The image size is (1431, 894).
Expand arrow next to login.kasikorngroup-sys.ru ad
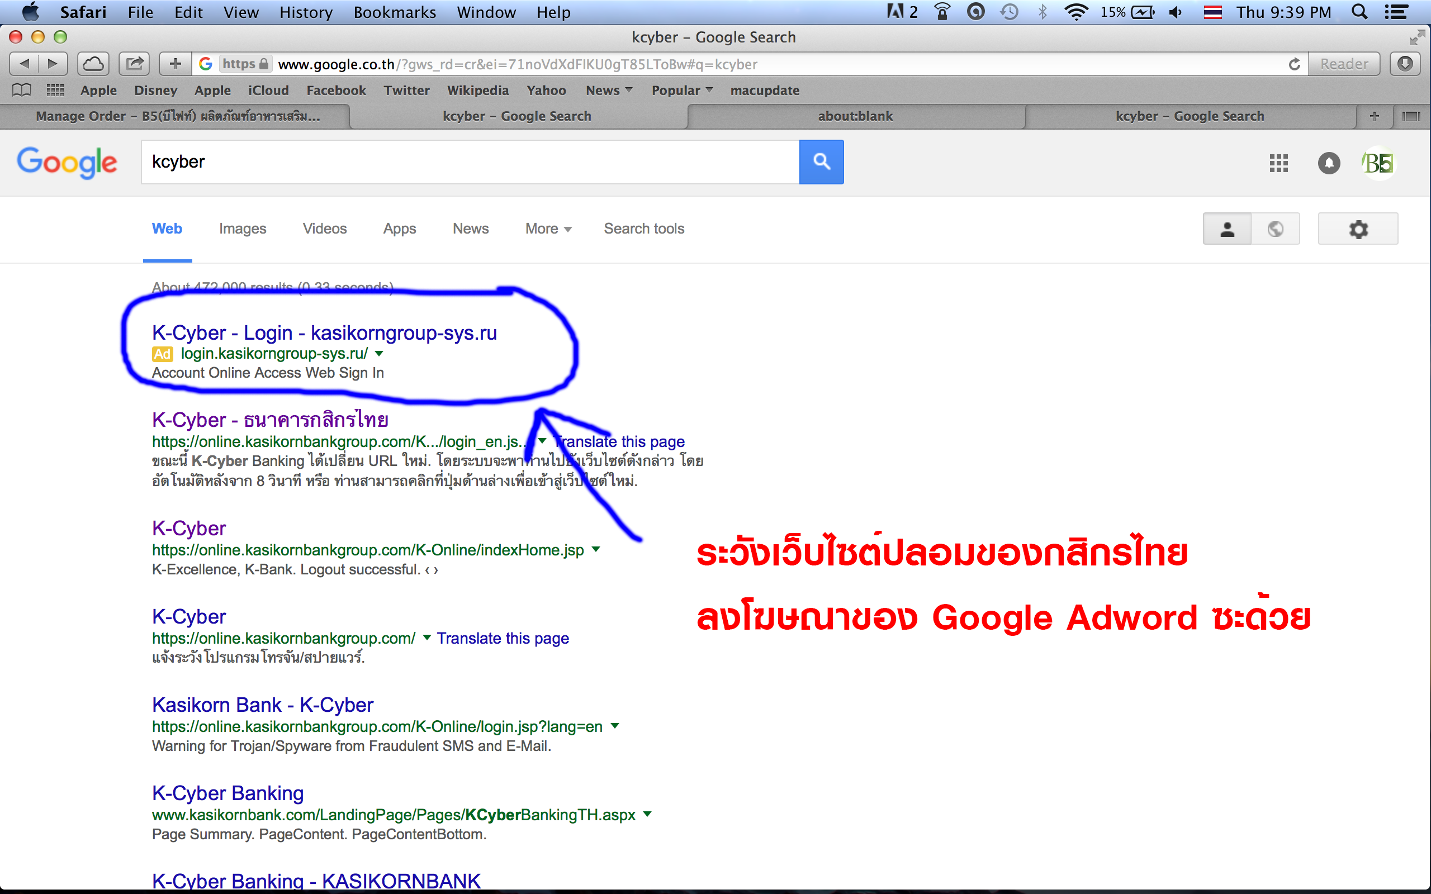click(x=379, y=354)
